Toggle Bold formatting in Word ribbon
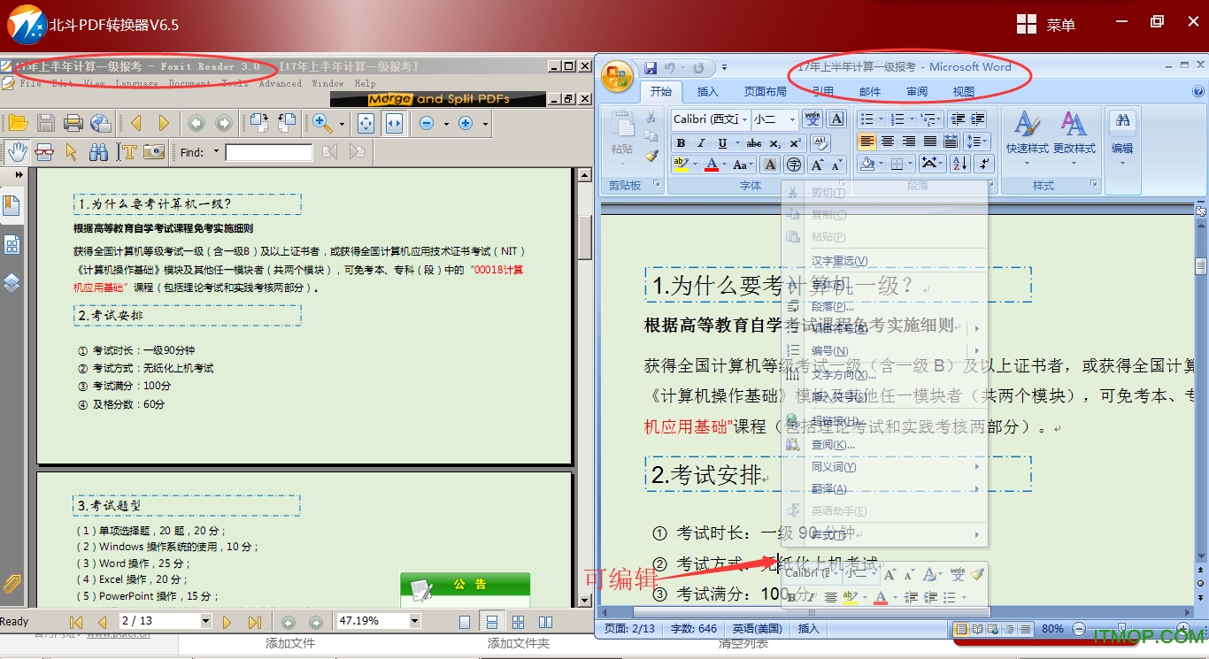This screenshot has width=1209, height=659. [681, 143]
